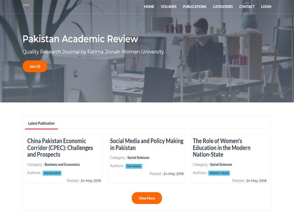
Task: Open the HOME menu item
Action: point(149,7)
